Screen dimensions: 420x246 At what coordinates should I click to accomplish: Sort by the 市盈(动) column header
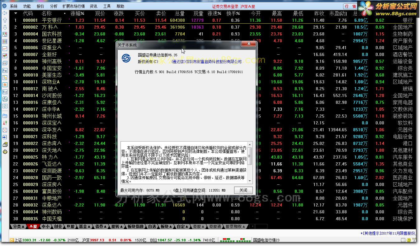coord(338,13)
